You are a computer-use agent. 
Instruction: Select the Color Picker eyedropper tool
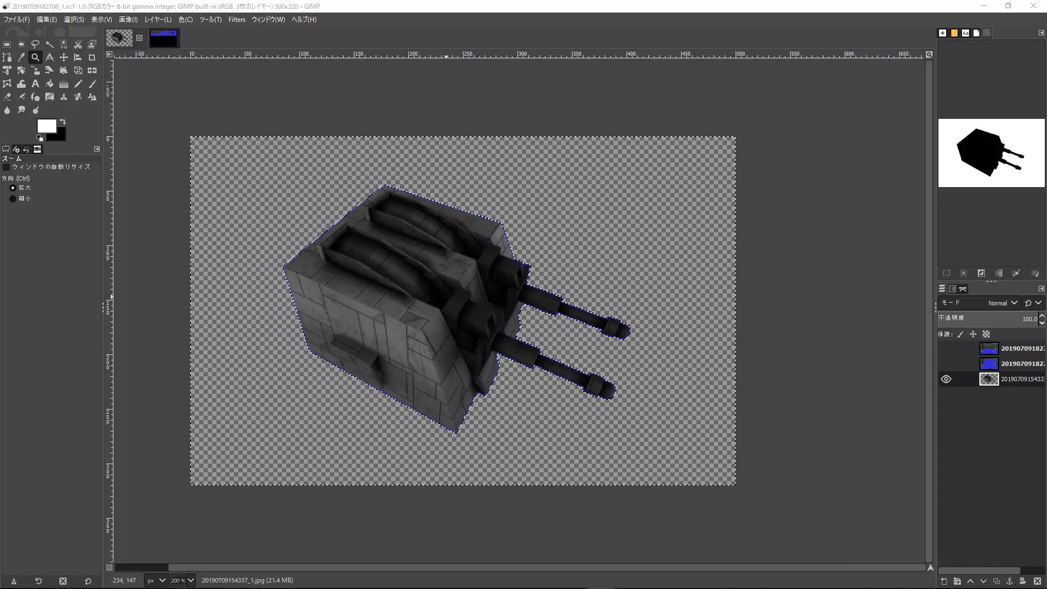tap(21, 57)
